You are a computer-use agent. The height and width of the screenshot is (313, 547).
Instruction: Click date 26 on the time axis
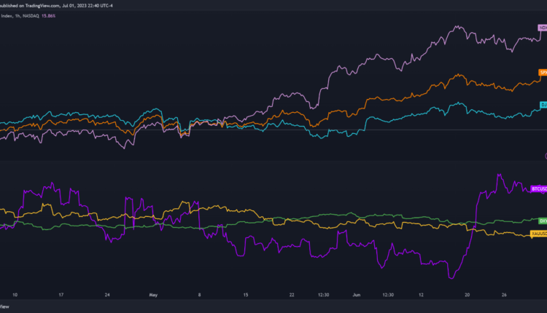[503, 296]
